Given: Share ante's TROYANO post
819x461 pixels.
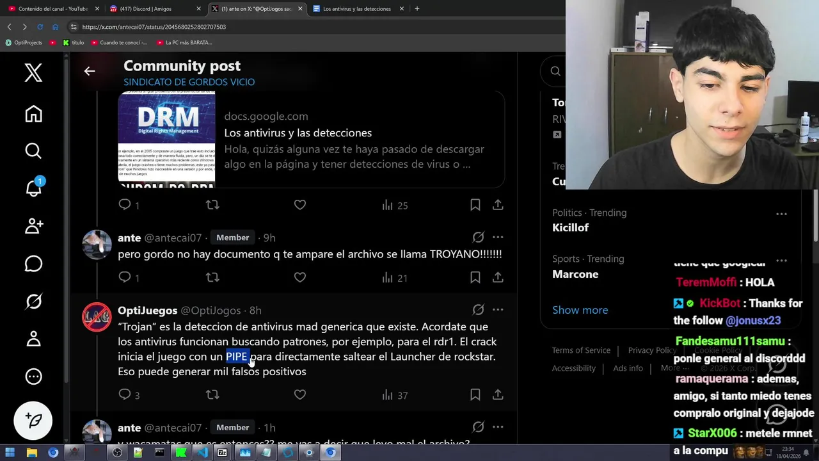Looking at the screenshot, I should 498,277.
